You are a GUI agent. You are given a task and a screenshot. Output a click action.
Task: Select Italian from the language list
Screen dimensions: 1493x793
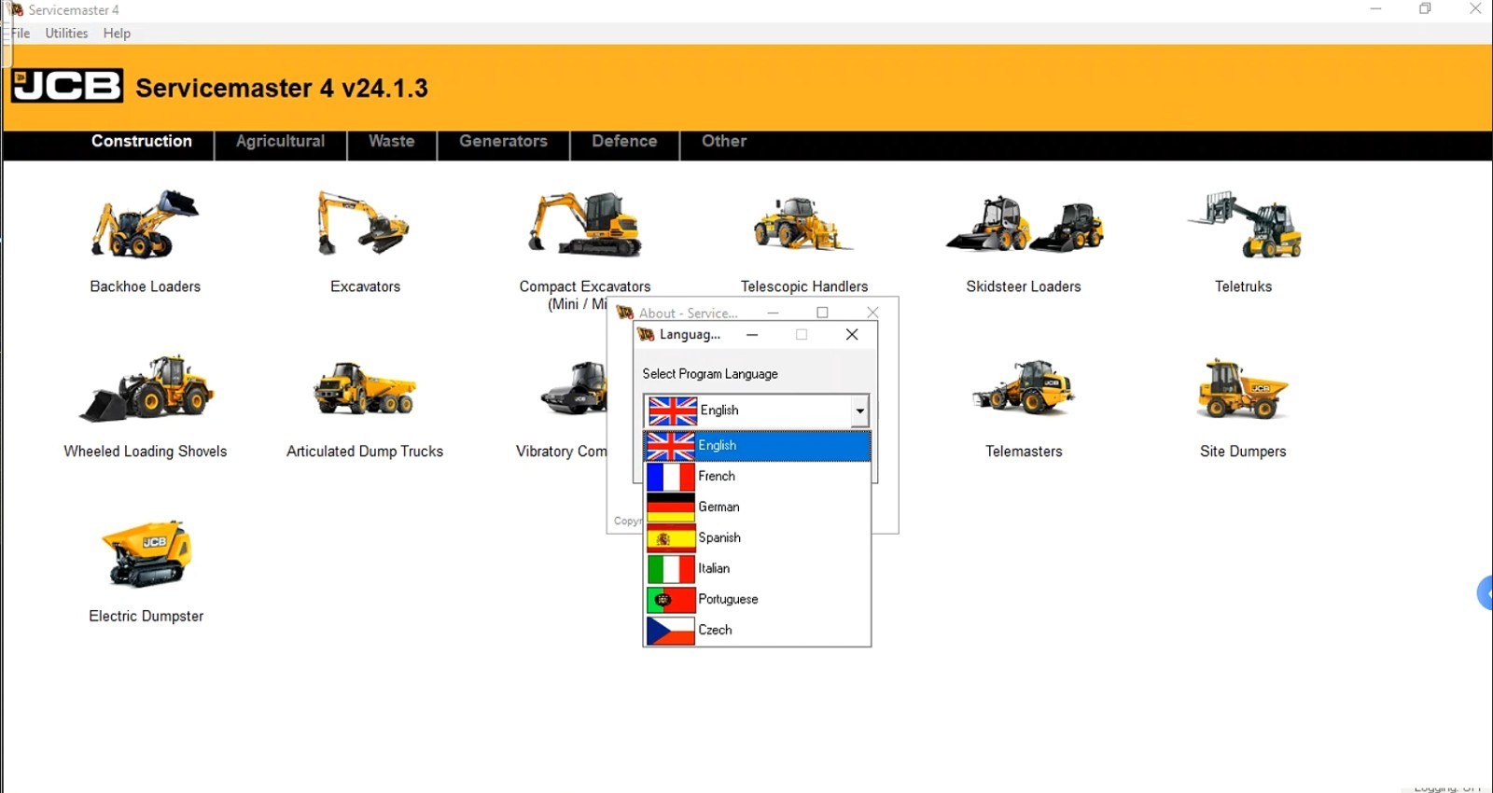(x=757, y=569)
